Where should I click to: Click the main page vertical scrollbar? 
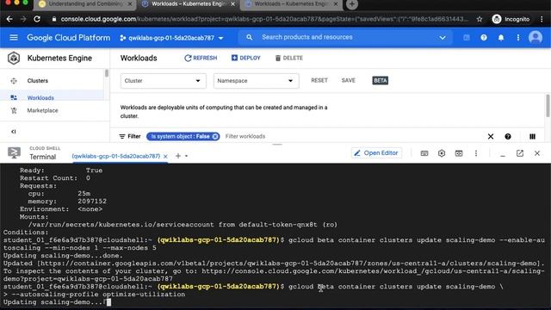(548, 105)
